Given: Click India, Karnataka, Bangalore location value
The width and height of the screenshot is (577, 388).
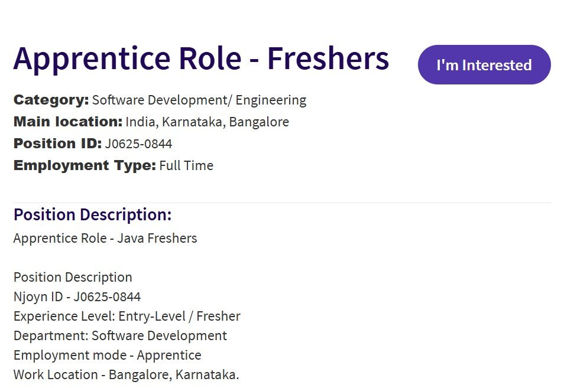Looking at the screenshot, I should tap(207, 122).
